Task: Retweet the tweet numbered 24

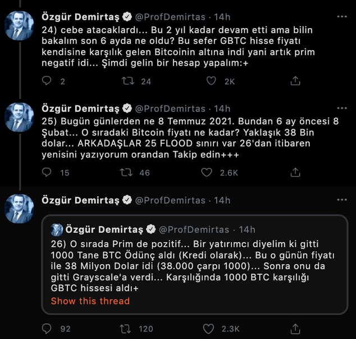Action: (x=128, y=81)
